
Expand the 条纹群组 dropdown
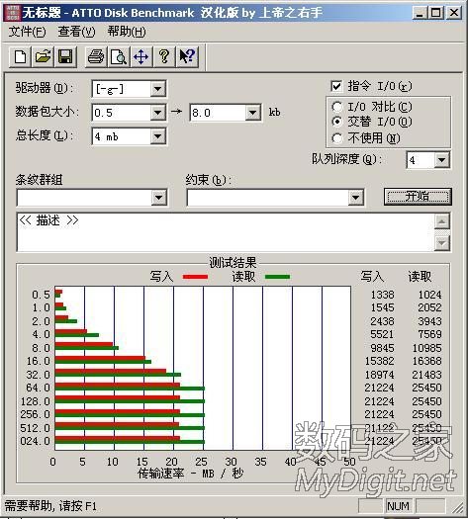pyautogui.click(x=158, y=198)
